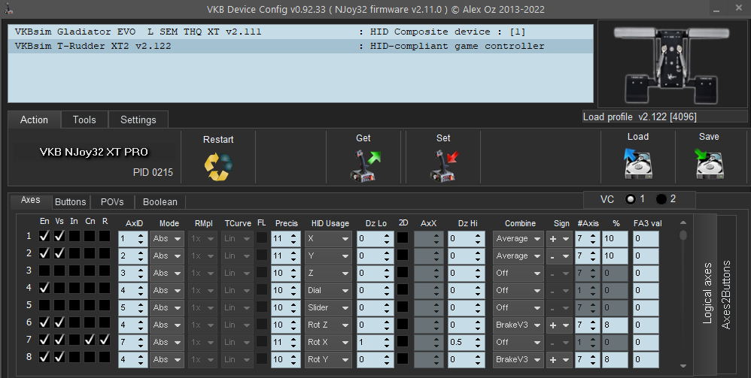Image resolution: width=751 pixels, height=378 pixels.
Task: Open the Sign dropdown for axis 2
Action: point(559,256)
